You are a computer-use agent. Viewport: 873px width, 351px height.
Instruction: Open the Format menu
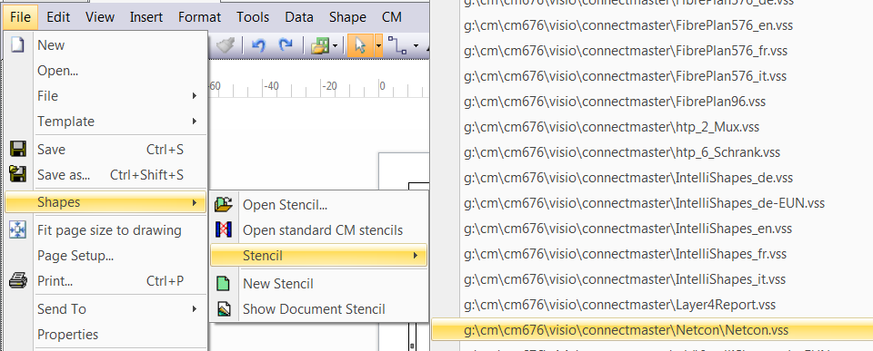click(x=199, y=17)
